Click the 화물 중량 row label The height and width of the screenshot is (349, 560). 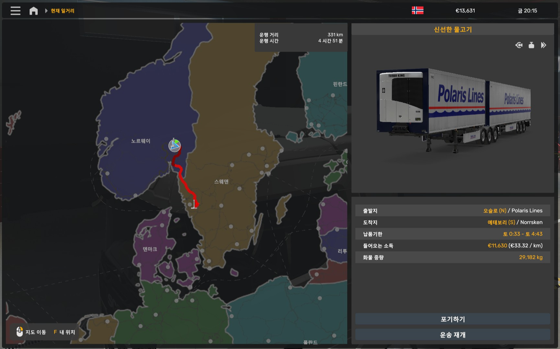click(373, 258)
